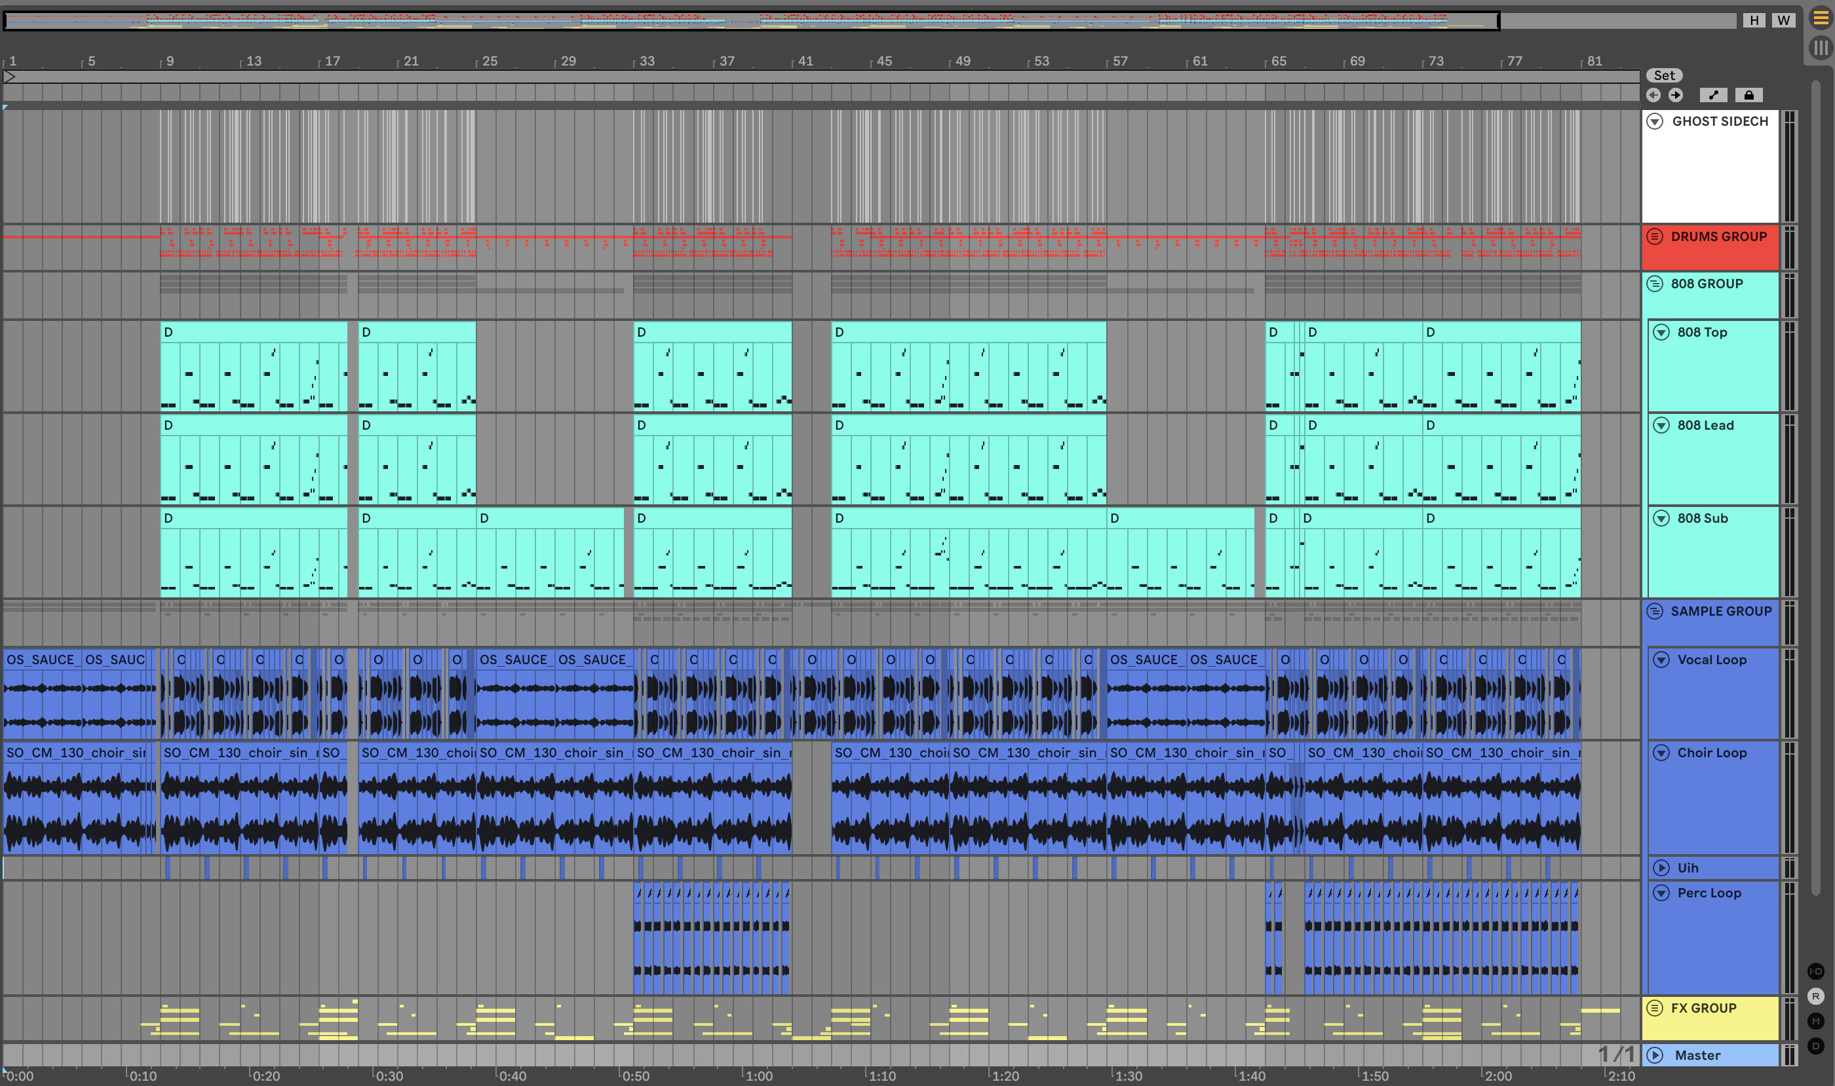Jump to previous locator arrow
Viewport: 1835px width, 1086px height.
click(x=1653, y=95)
